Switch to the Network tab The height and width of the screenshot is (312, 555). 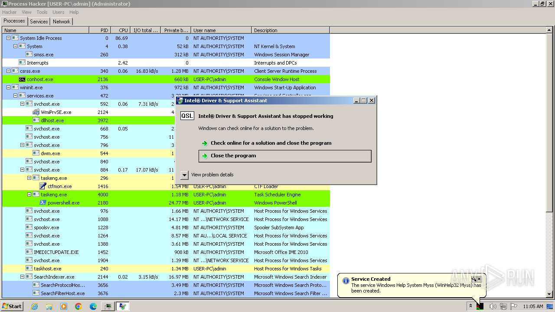point(62,21)
